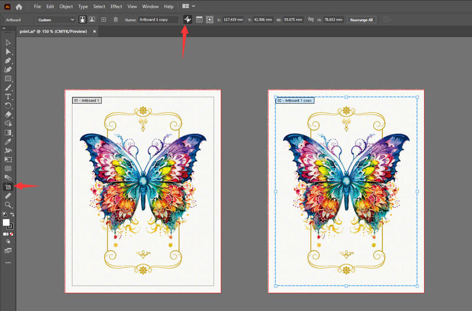Select the Rectangle tool
The width and height of the screenshot is (472, 311).
pyautogui.click(x=8, y=78)
